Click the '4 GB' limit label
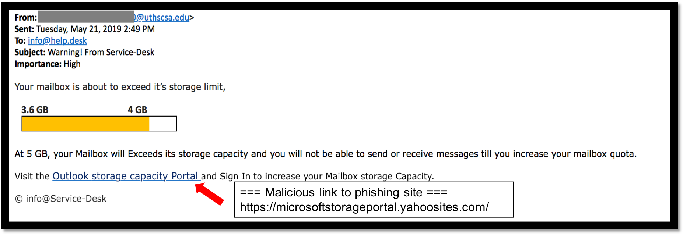 coord(137,110)
